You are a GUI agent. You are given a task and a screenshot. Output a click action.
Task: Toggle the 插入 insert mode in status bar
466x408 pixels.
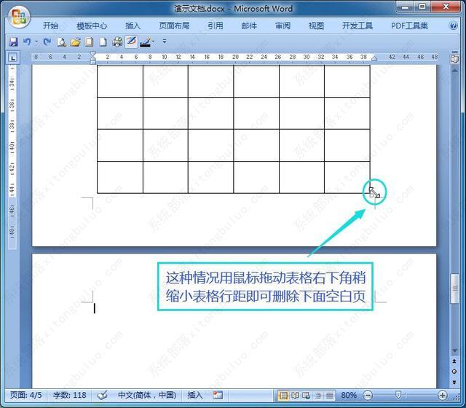pyautogui.click(x=194, y=395)
